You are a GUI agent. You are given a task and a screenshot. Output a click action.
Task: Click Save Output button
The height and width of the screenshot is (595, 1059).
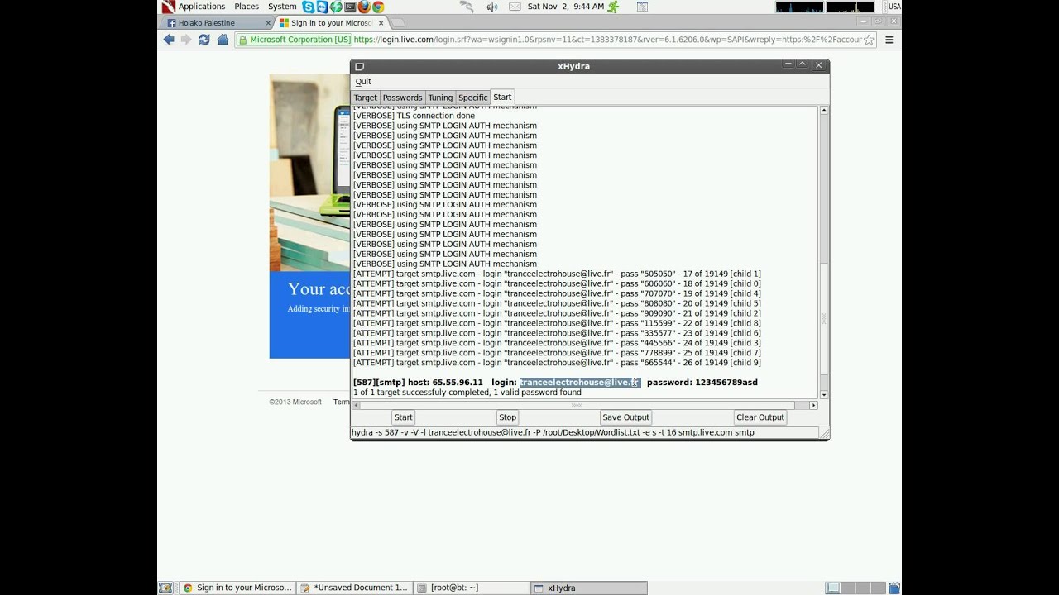625,417
